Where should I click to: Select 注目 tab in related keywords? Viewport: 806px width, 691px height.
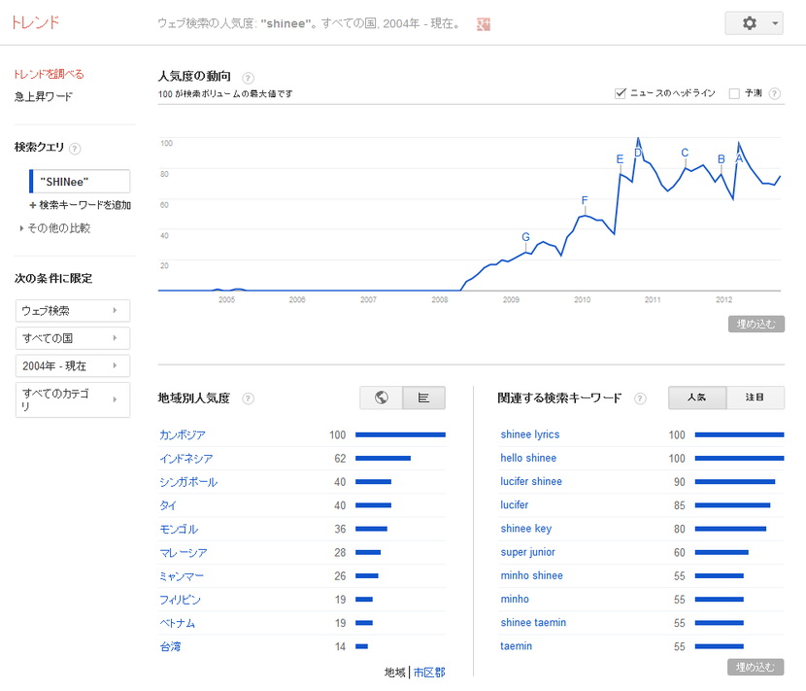tap(756, 397)
